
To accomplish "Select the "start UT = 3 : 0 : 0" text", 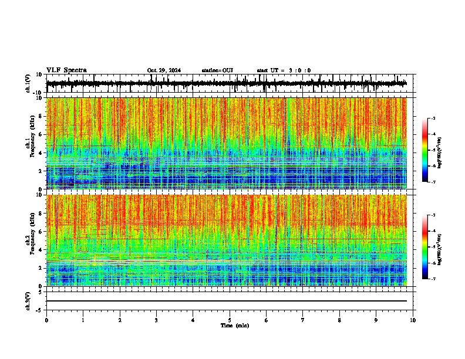I will click(284, 70).
